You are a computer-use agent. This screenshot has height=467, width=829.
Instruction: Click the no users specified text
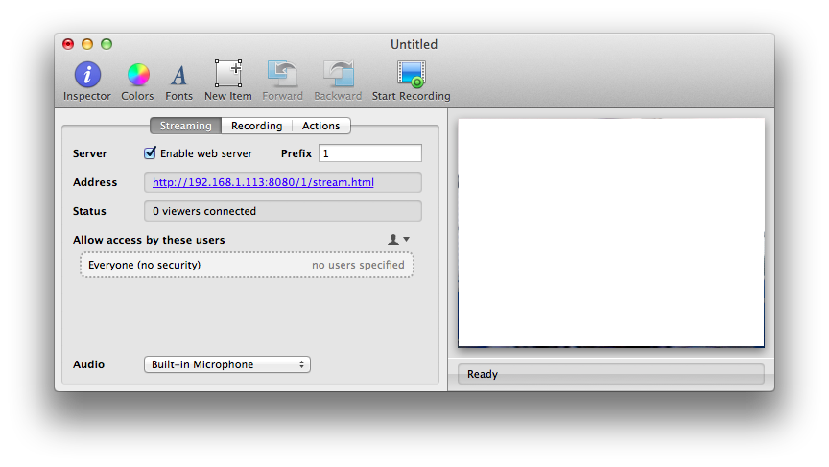tap(358, 265)
